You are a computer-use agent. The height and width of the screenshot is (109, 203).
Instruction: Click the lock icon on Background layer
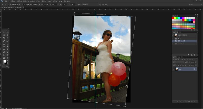coord(194,69)
